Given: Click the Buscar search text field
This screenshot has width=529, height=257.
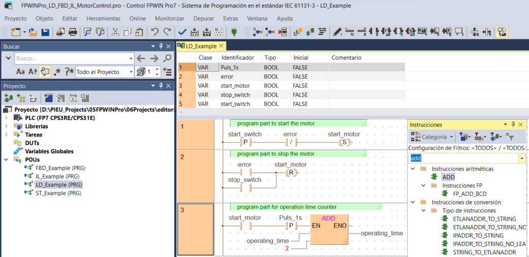Looking at the screenshot, I should [71, 59].
